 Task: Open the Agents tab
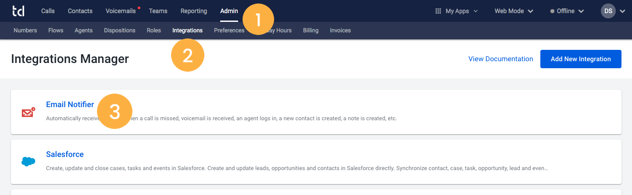pyautogui.click(x=83, y=30)
